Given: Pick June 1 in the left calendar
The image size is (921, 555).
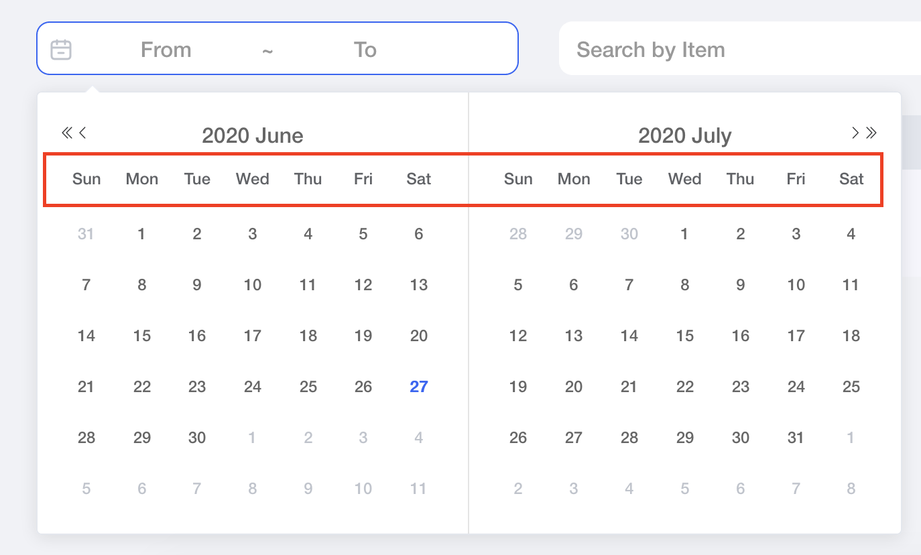Looking at the screenshot, I should click(141, 234).
